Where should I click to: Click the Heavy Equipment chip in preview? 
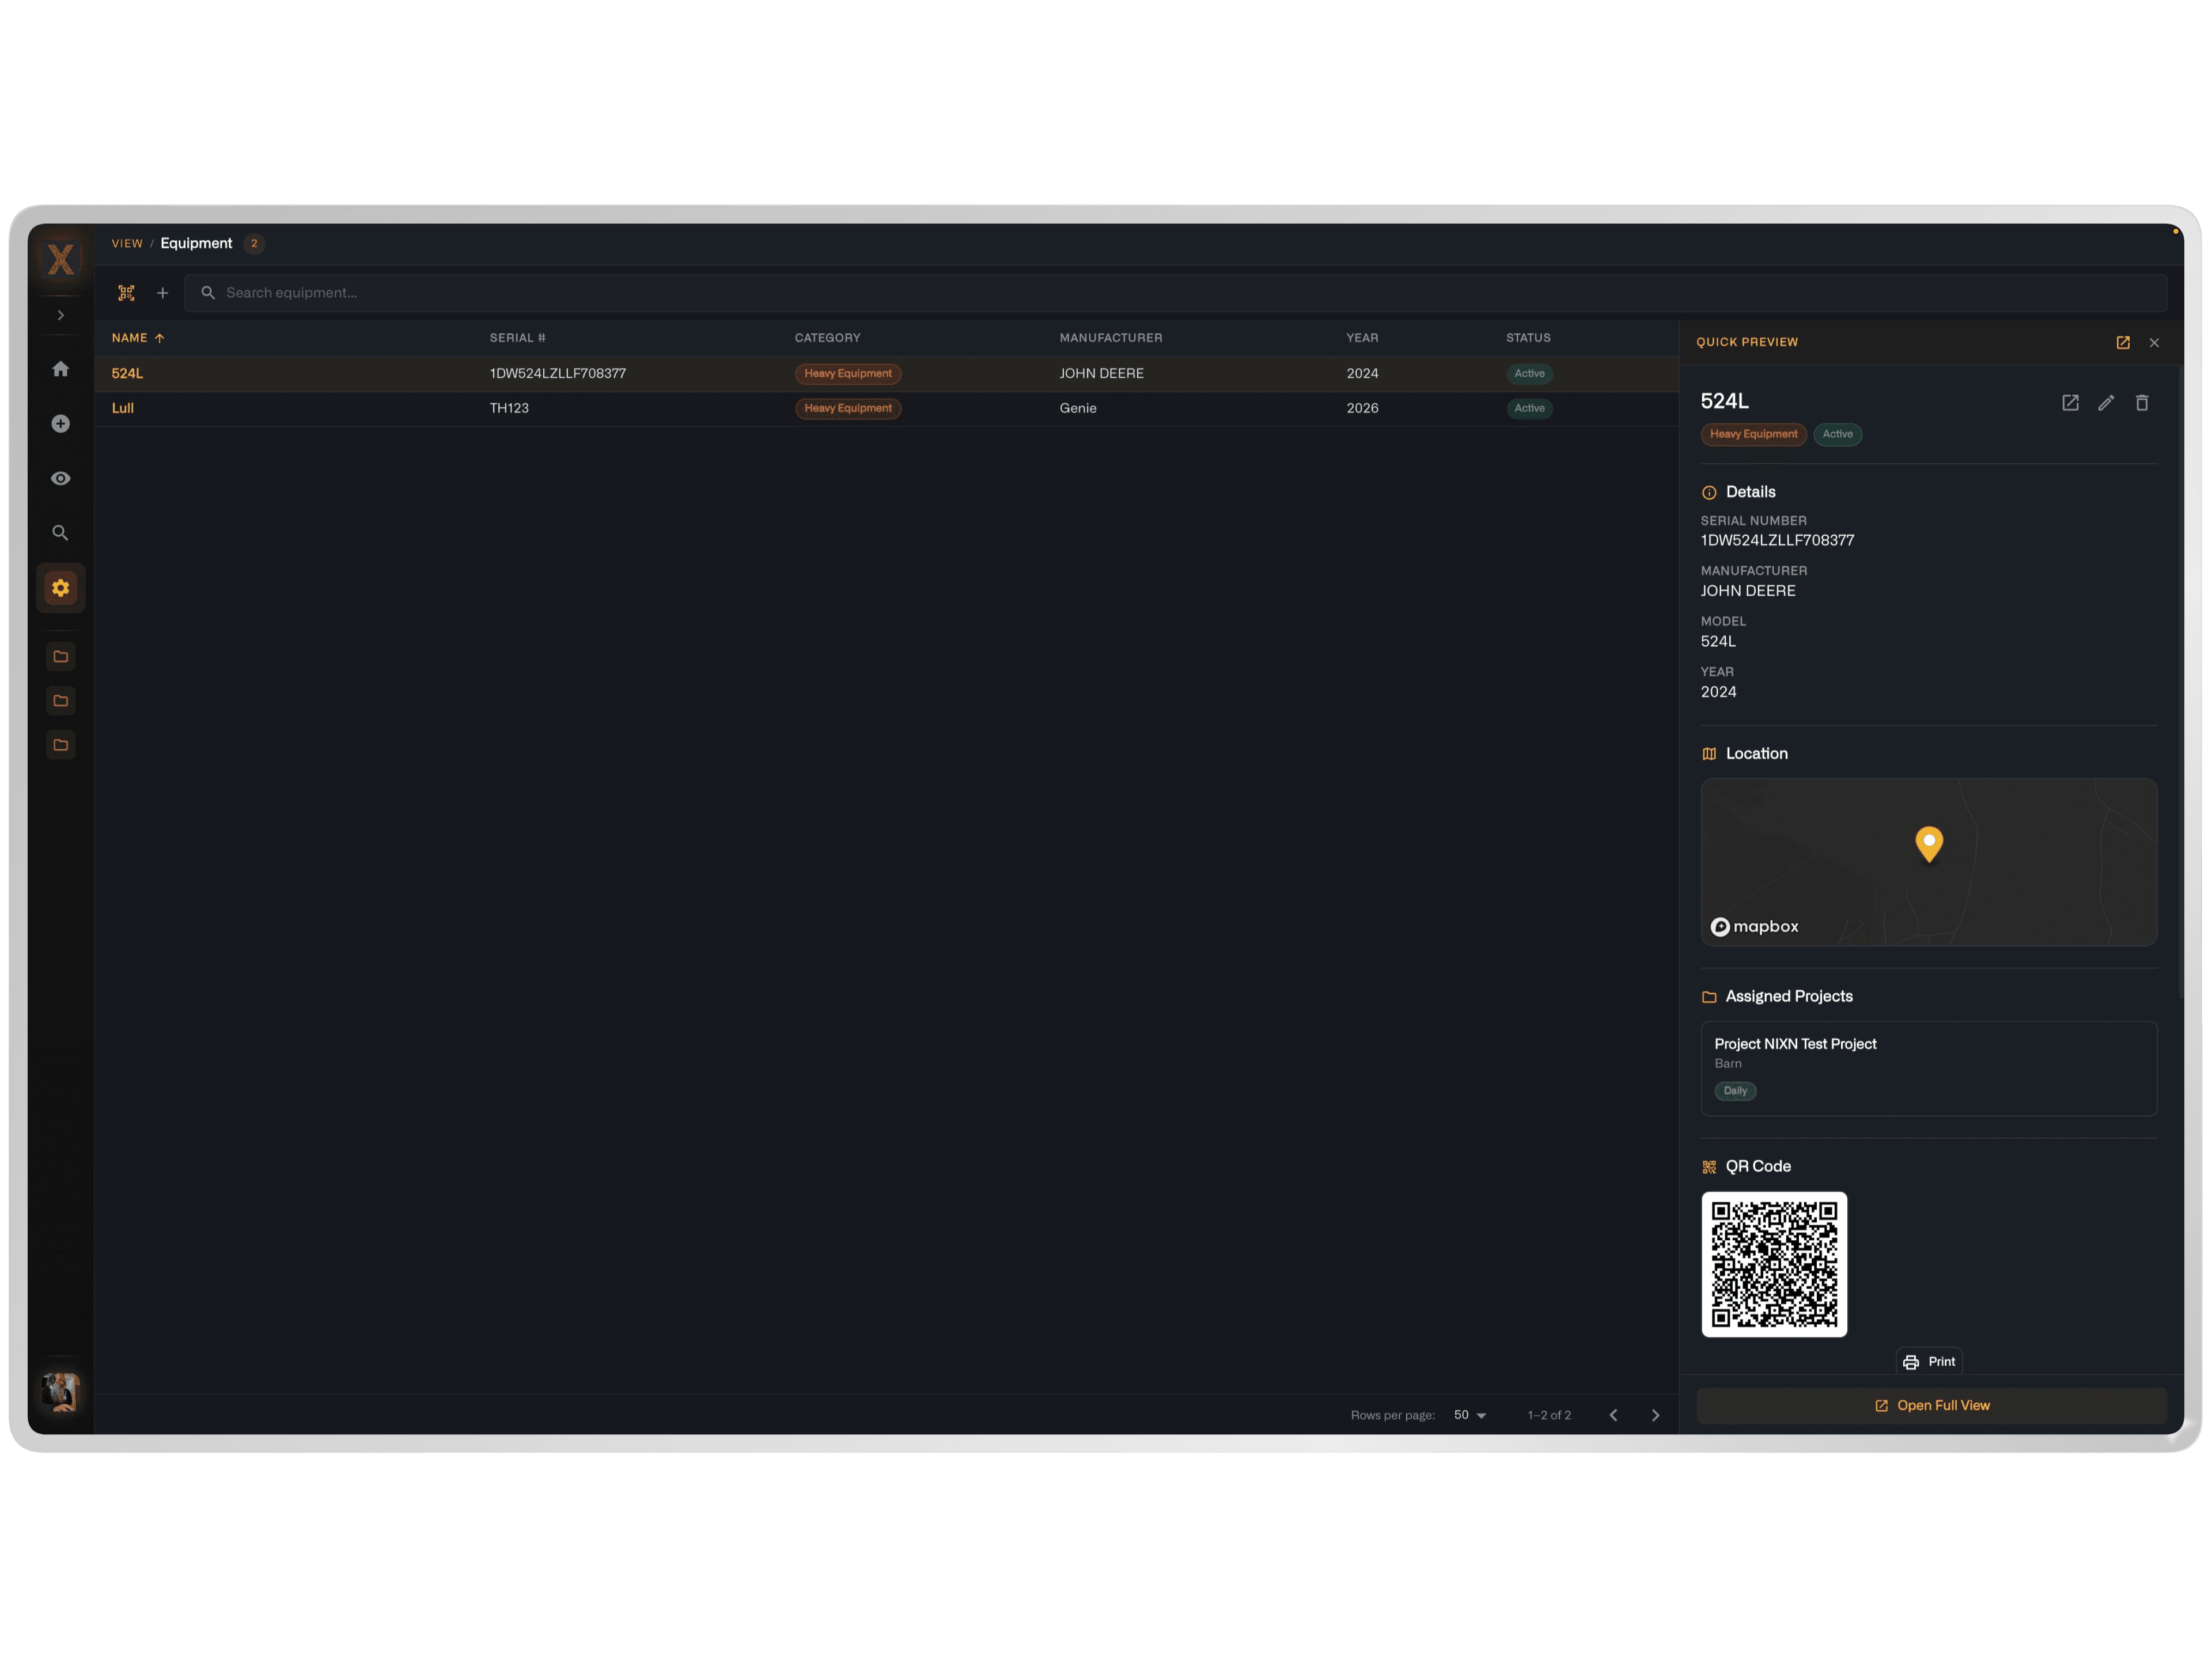point(1754,434)
